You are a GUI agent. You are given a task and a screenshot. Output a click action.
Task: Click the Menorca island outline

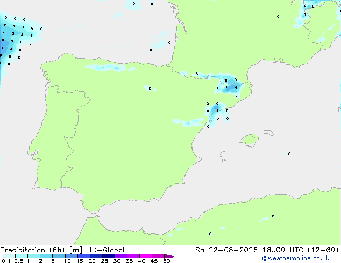tap(268, 133)
